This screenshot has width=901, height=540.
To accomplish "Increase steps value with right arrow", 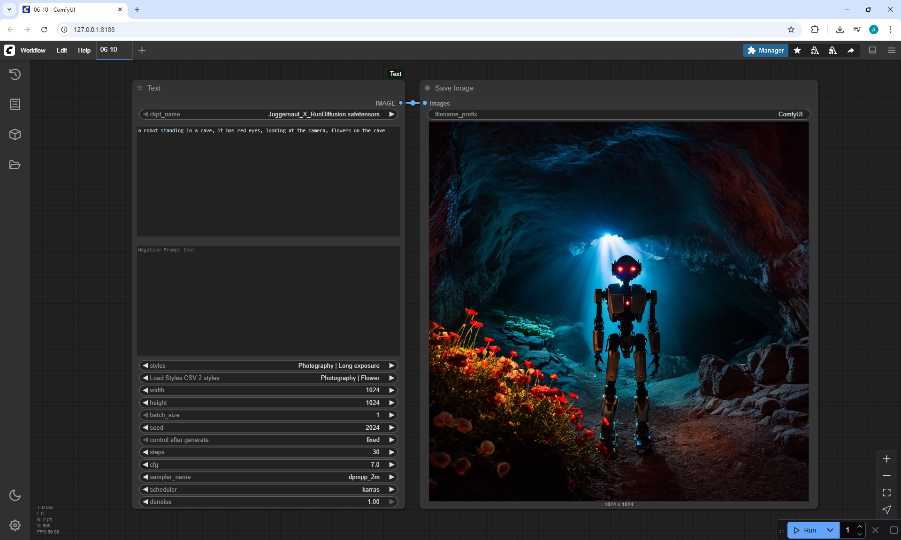I will (x=391, y=452).
